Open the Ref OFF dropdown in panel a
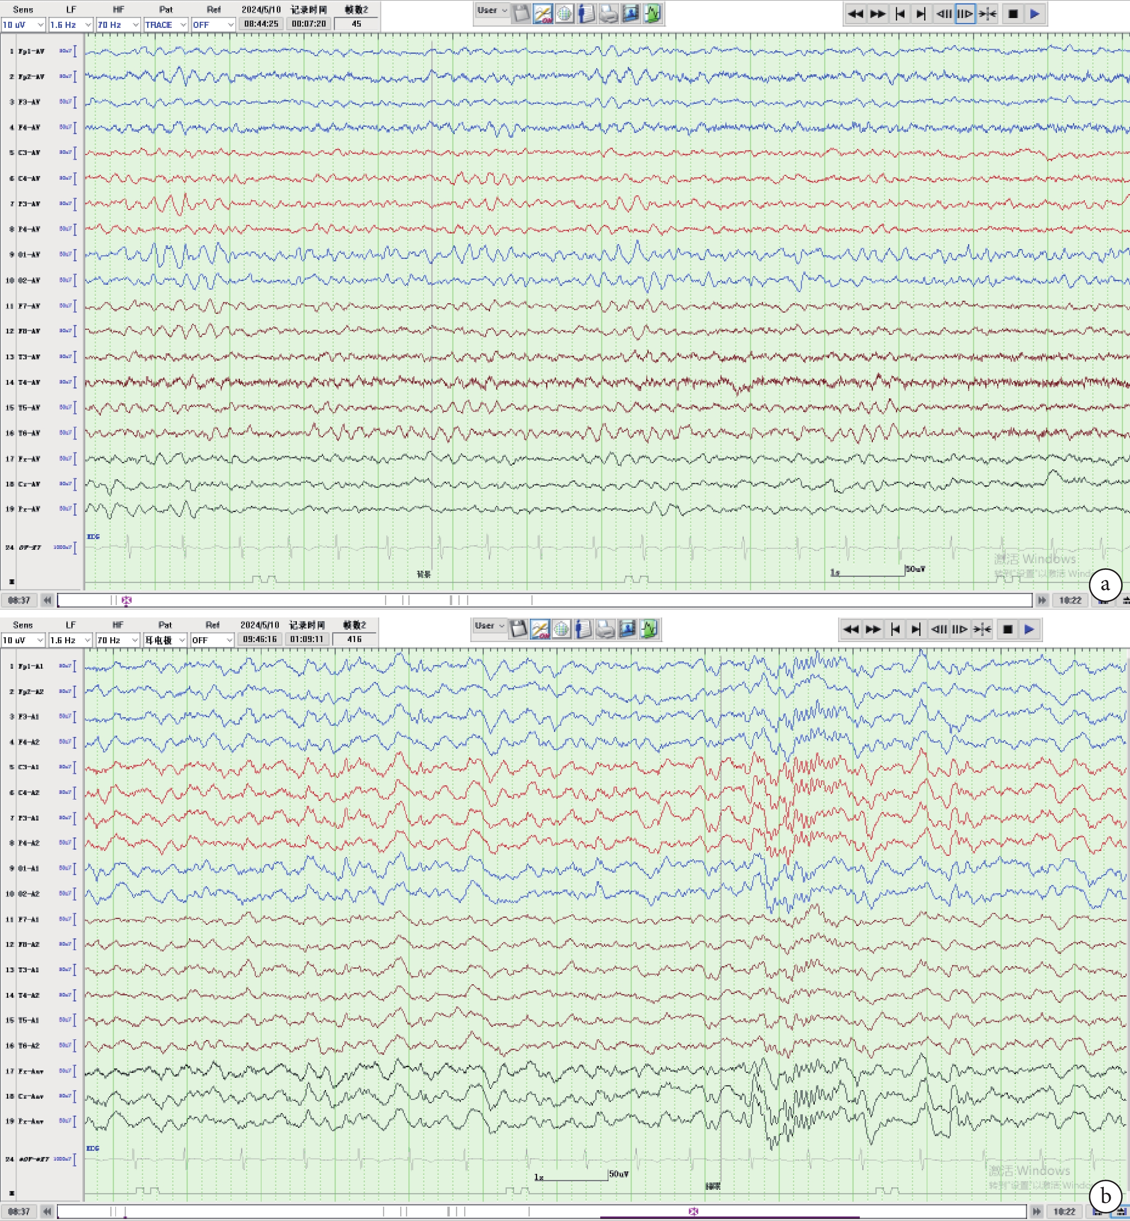Screen dimensions: 1130x1221 (x=213, y=25)
